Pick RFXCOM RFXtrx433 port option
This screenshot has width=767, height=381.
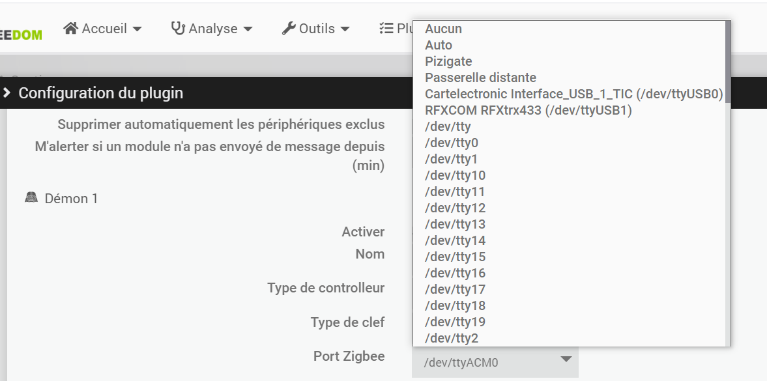[528, 110]
